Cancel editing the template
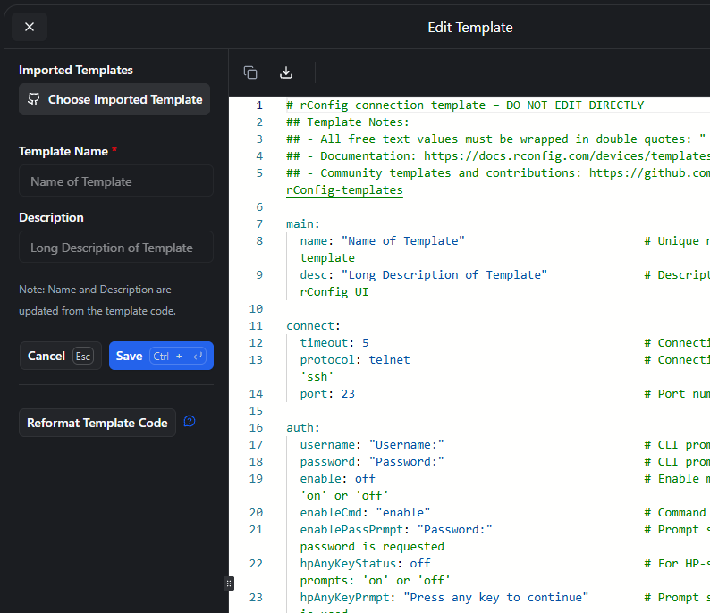Viewport: 710px width, 613px height. (x=61, y=356)
